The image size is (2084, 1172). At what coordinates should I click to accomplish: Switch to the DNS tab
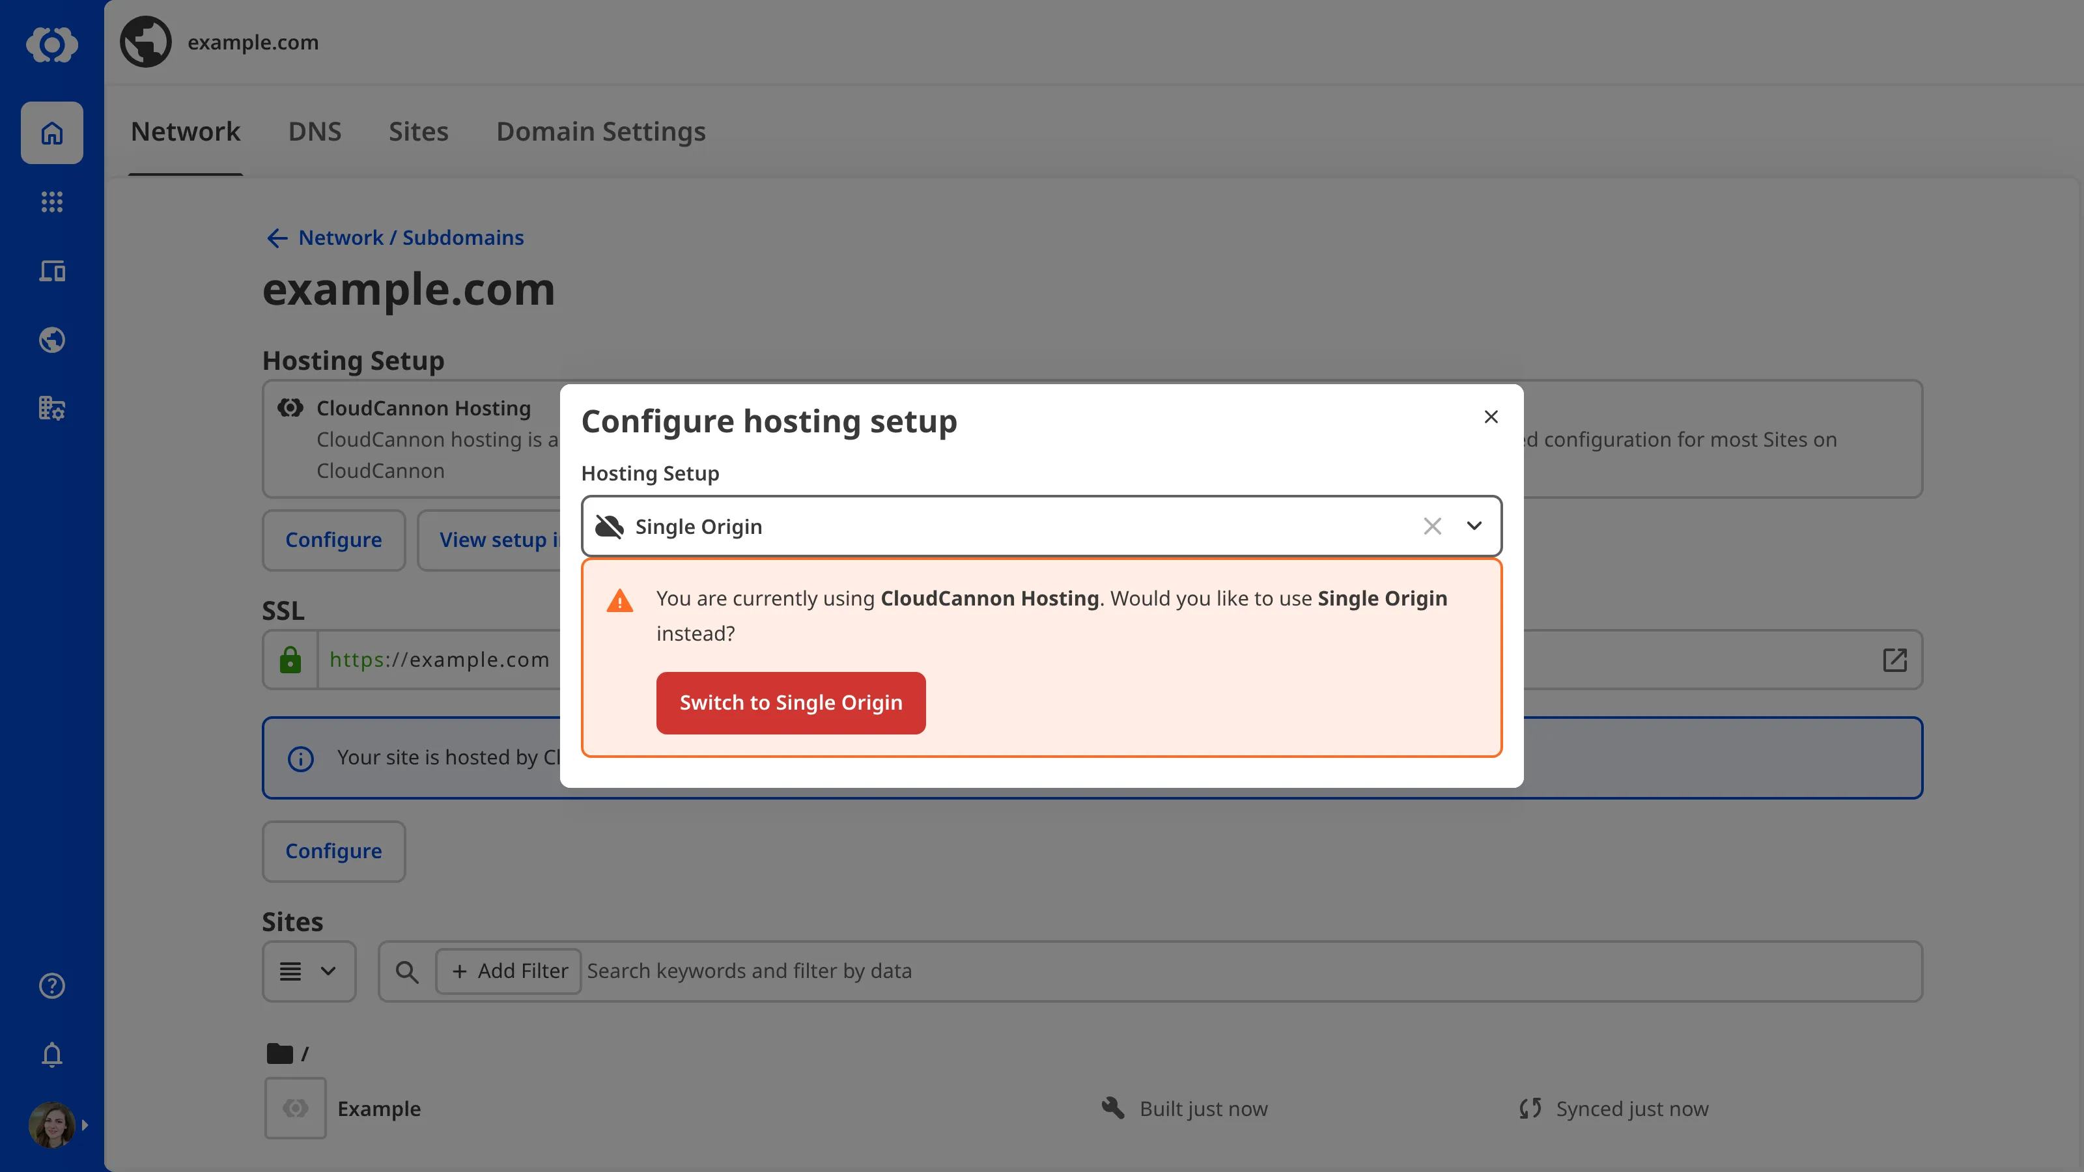coord(315,132)
